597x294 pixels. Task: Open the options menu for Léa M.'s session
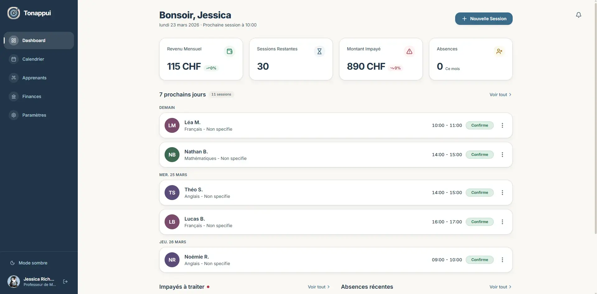point(503,125)
